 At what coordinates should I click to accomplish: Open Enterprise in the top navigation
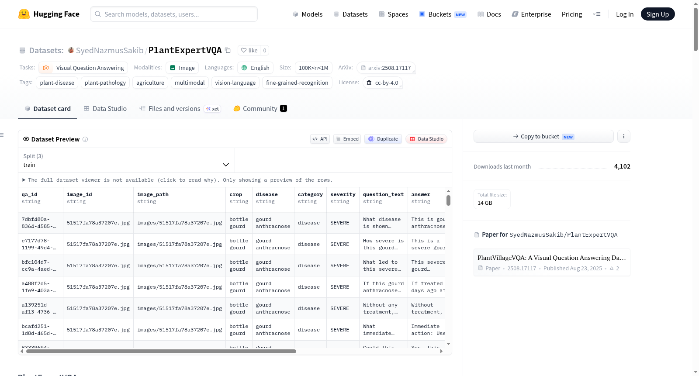532,14
